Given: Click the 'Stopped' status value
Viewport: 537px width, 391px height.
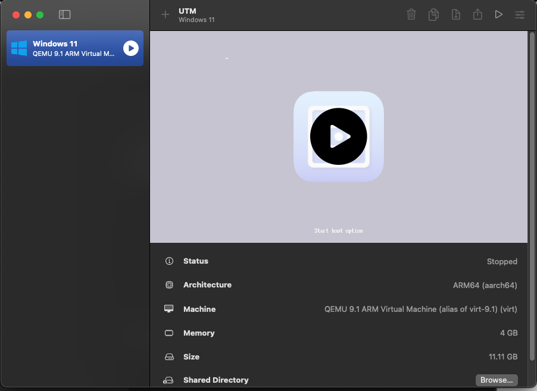Looking at the screenshot, I should [x=502, y=262].
